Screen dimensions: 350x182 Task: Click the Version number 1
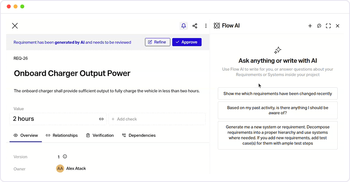tap(58, 157)
